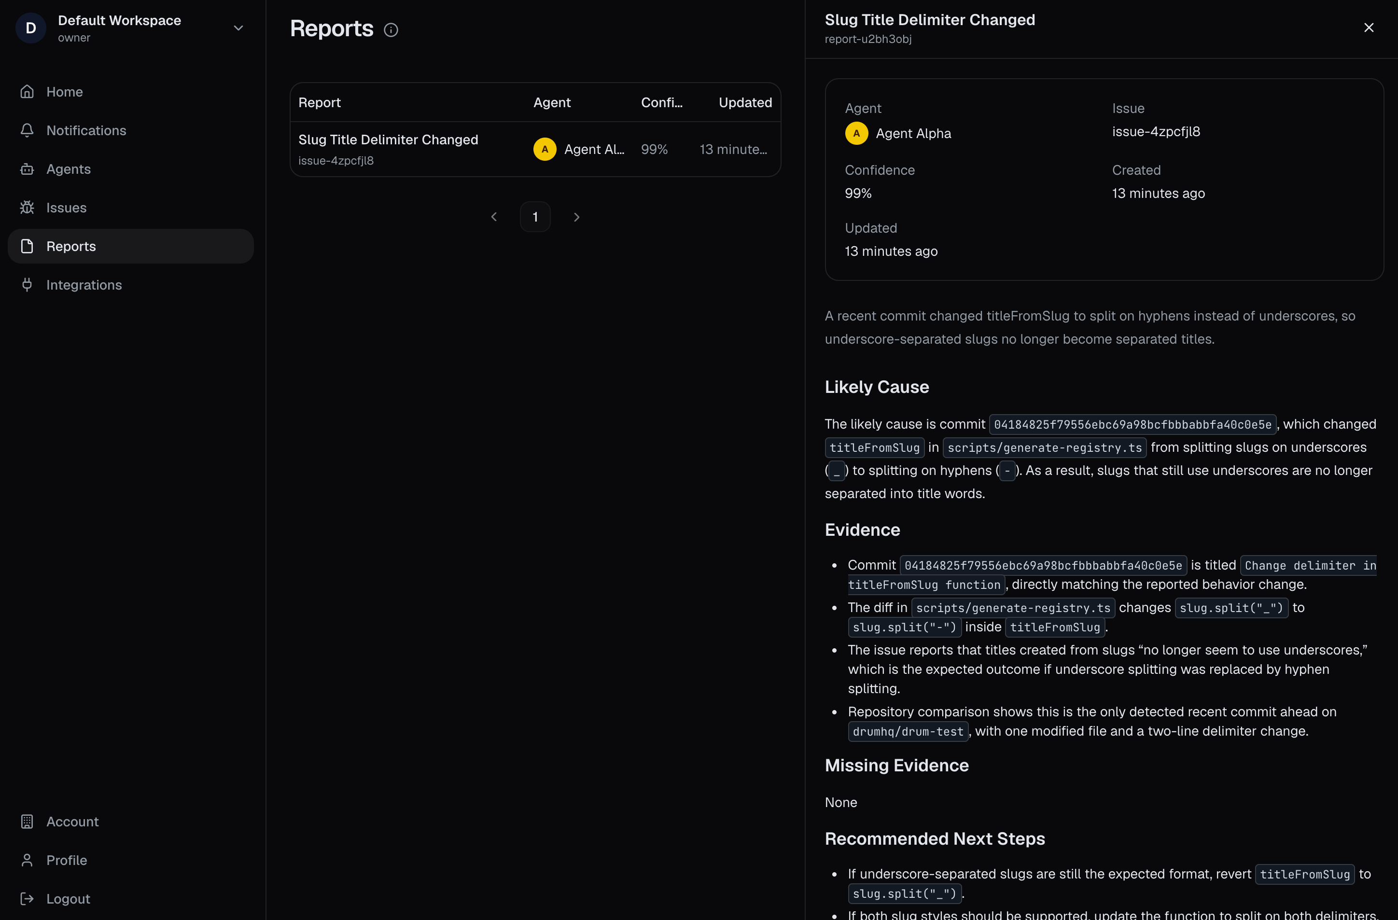The height and width of the screenshot is (920, 1398).
Task: Click the Evidence heading
Action: 862,530
